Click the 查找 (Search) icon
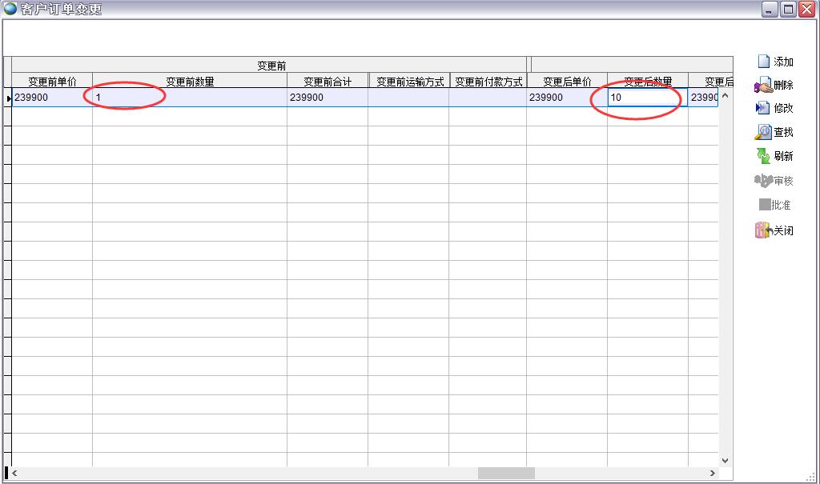Screen dimensions: 820x484 (x=763, y=132)
